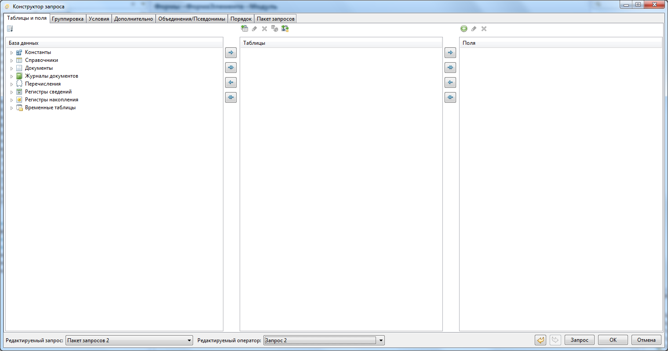This screenshot has height=351, width=668.
Task: Click the replace table icon above Таблицы
Action: 285,29
